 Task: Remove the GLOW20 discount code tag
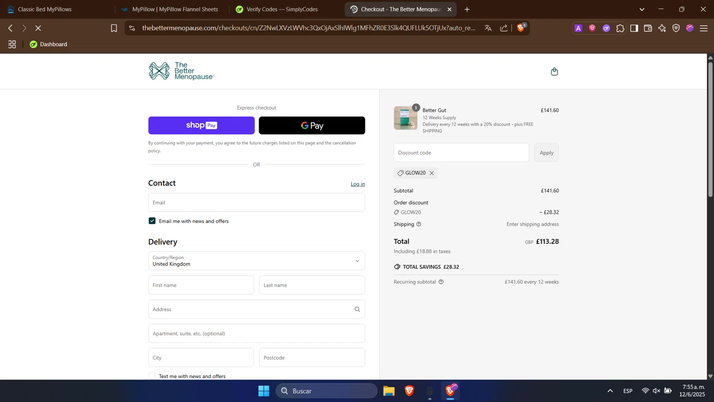[x=432, y=173]
